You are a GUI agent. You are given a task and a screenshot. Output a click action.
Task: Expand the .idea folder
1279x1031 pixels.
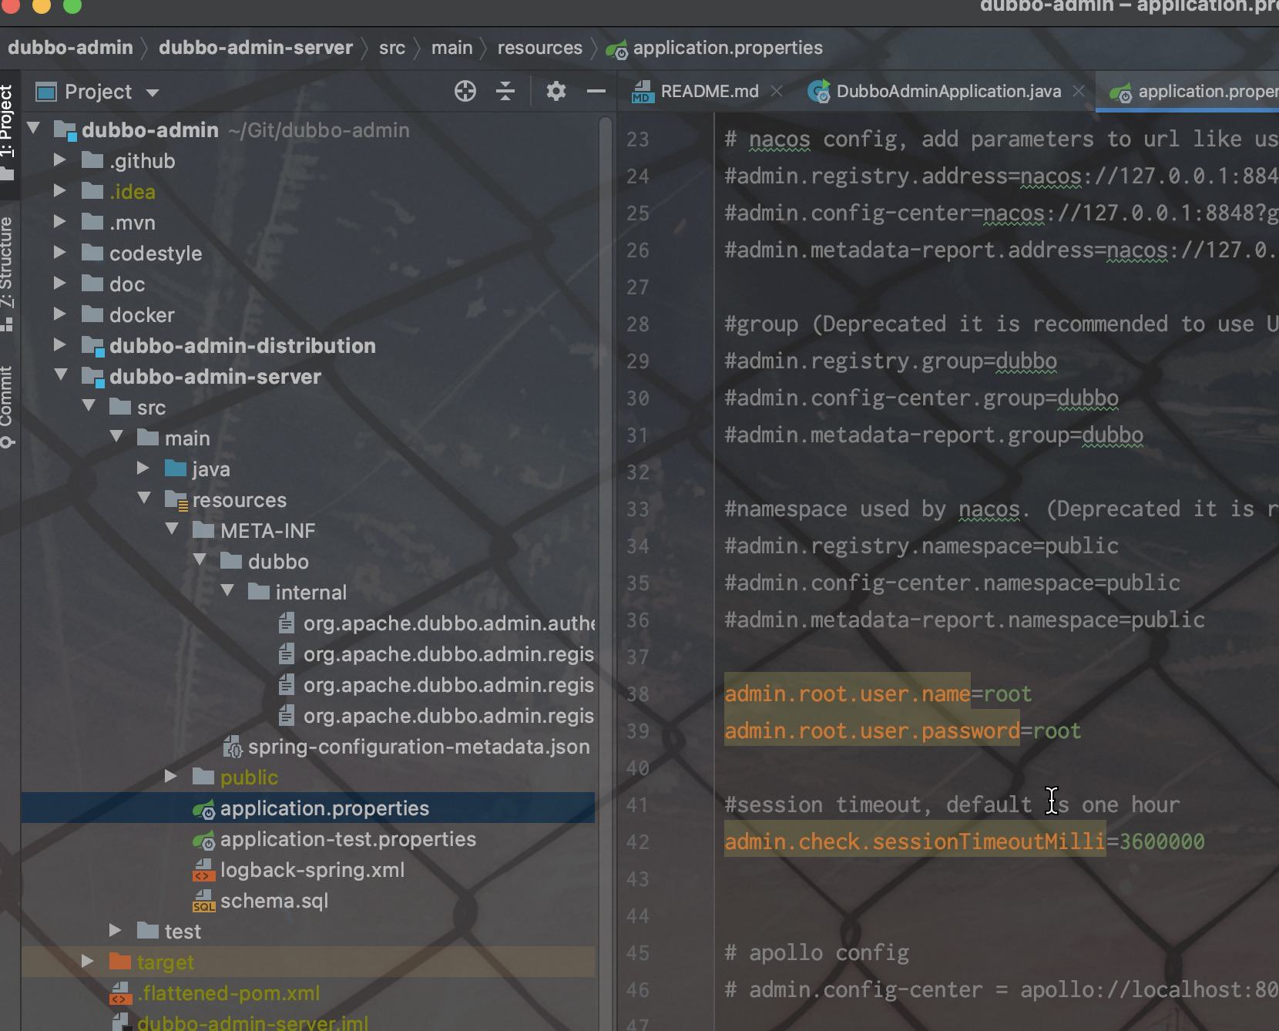tap(59, 191)
